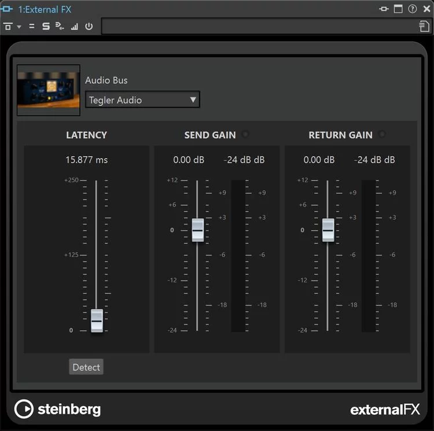Click the A/B compare settings icon
Viewport: 434px width, 431px height.
[x=32, y=26]
